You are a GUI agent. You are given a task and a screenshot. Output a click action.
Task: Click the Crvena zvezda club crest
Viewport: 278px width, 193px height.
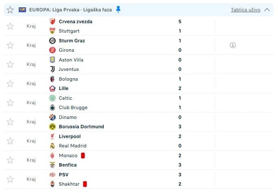tap(52, 22)
